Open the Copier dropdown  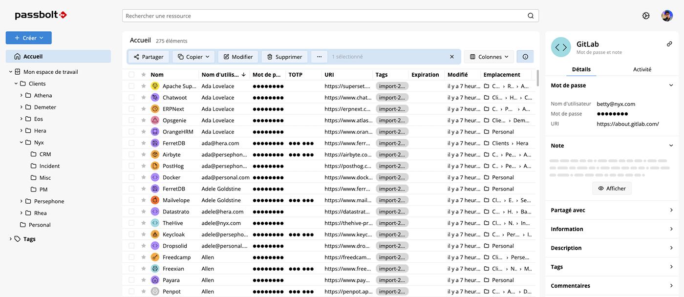click(x=193, y=57)
